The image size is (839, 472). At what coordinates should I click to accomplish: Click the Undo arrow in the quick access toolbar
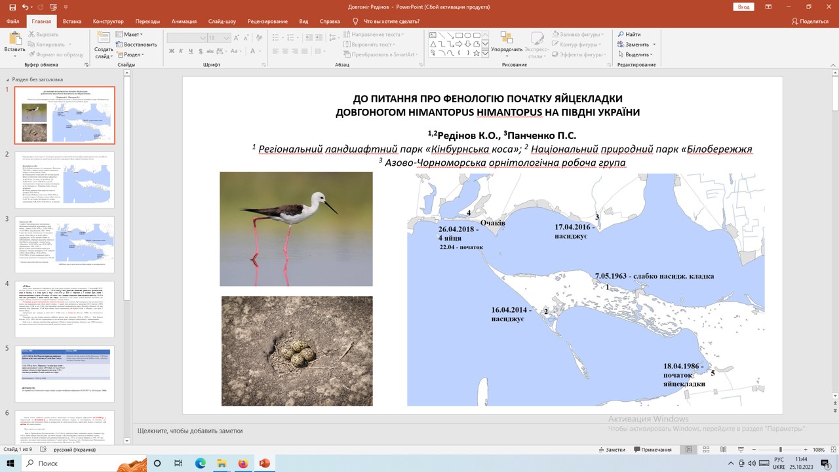(x=25, y=7)
